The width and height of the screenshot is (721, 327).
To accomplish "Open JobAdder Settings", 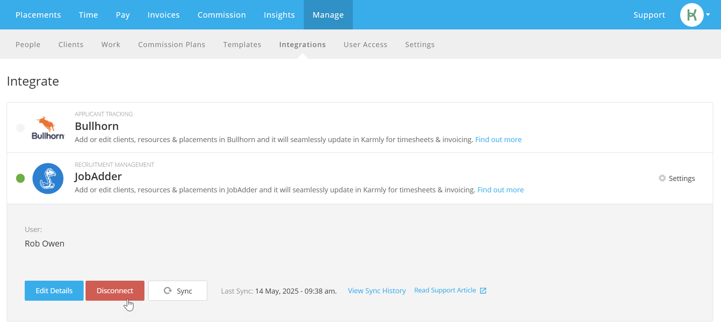I will pyautogui.click(x=677, y=178).
